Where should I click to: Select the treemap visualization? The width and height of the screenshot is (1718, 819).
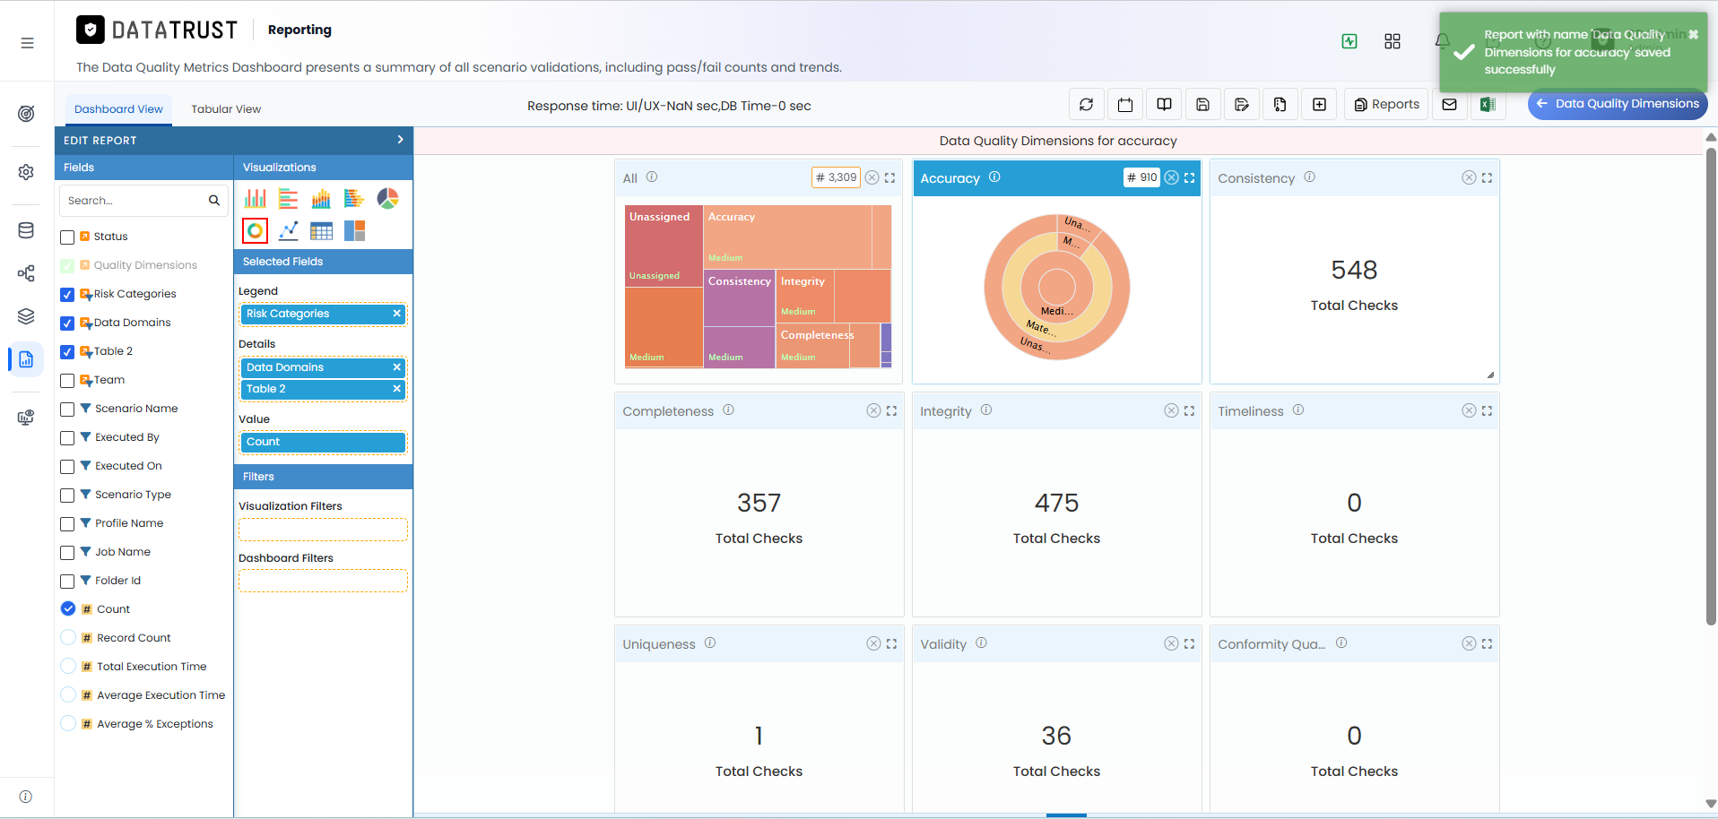click(354, 231)
